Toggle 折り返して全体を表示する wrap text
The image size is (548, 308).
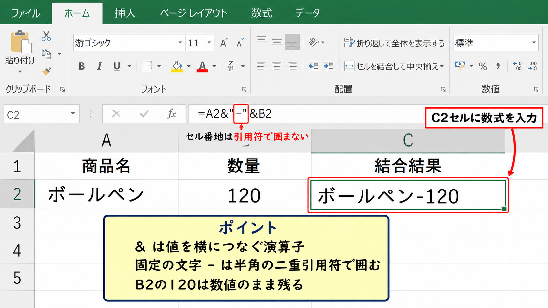pos(394,43)
